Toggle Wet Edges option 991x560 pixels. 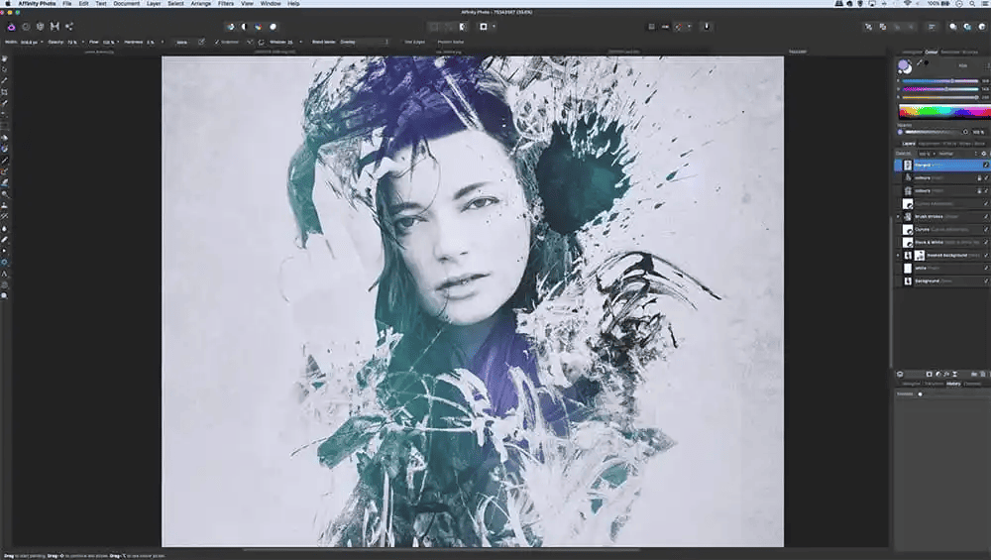(x=414, y=42)
